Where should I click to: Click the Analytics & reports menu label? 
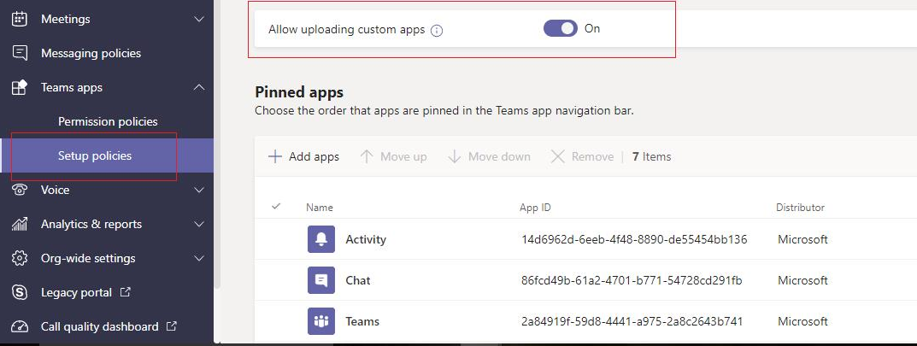coord(91,224)
